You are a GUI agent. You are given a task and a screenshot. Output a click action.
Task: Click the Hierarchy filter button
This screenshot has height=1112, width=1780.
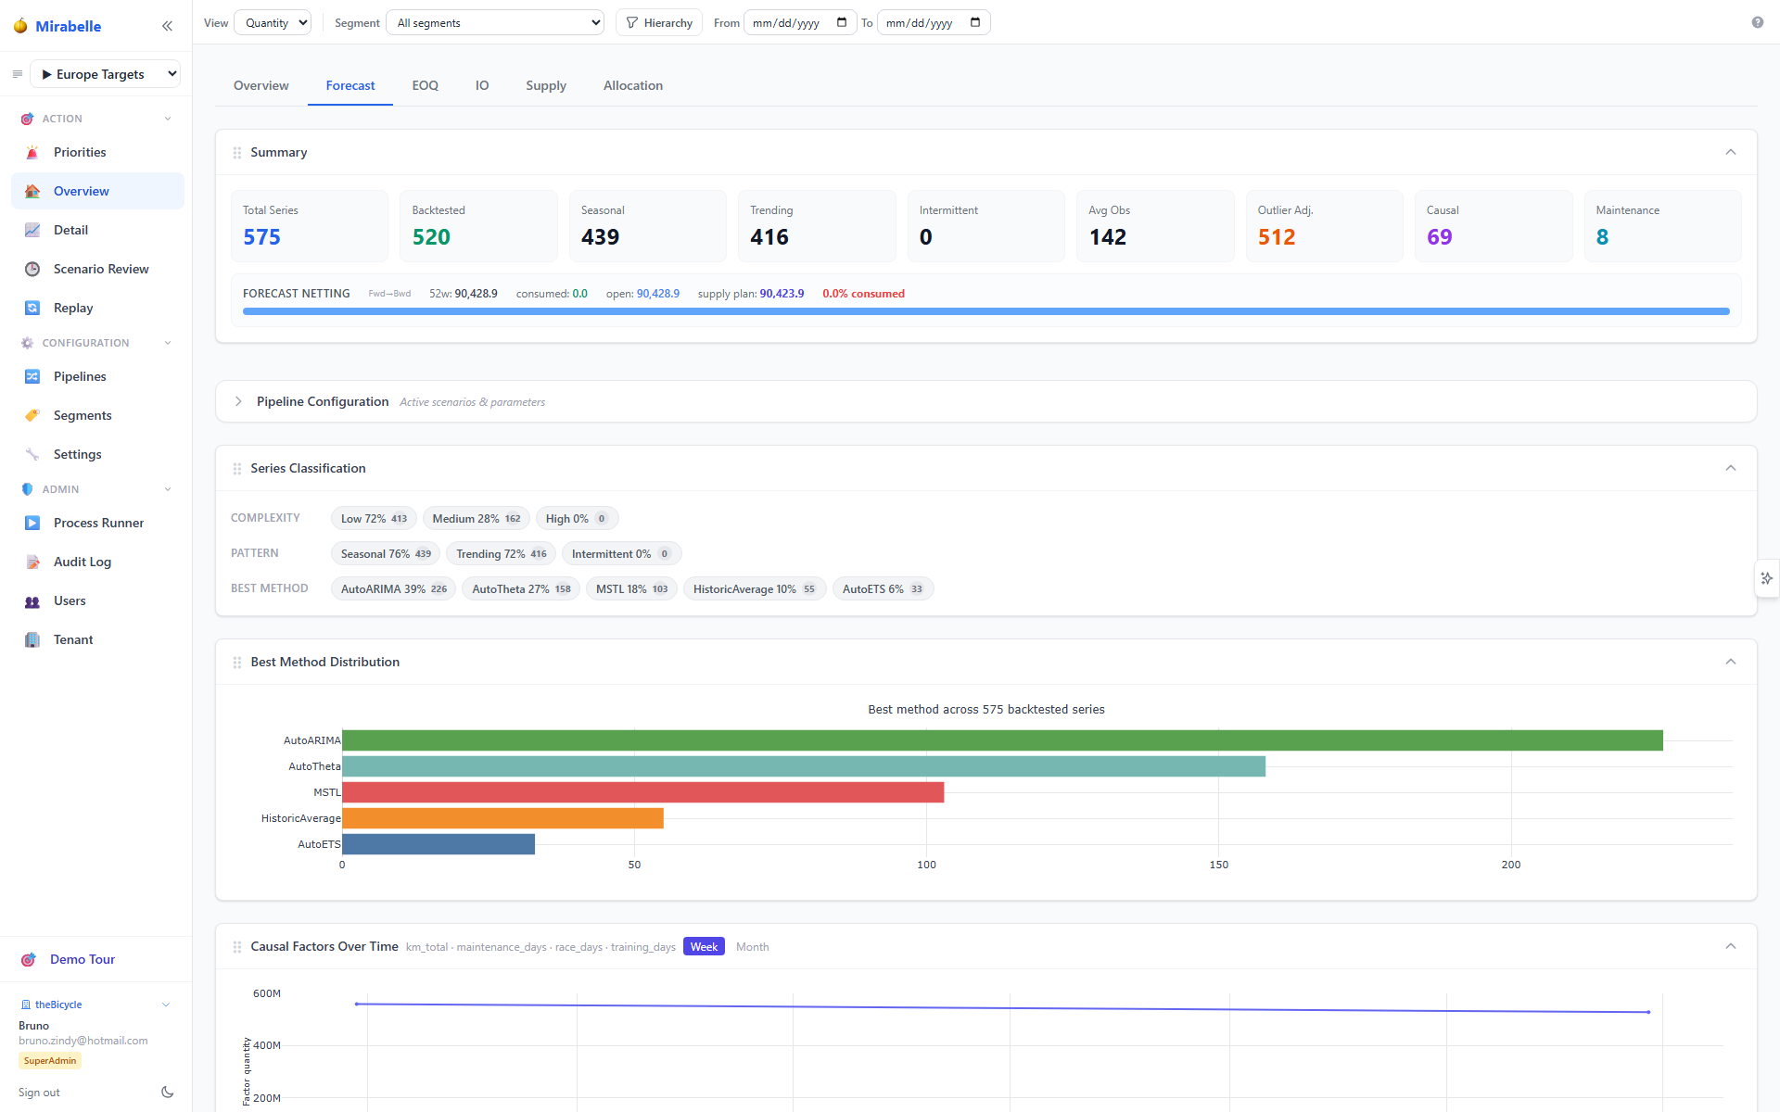659,22
